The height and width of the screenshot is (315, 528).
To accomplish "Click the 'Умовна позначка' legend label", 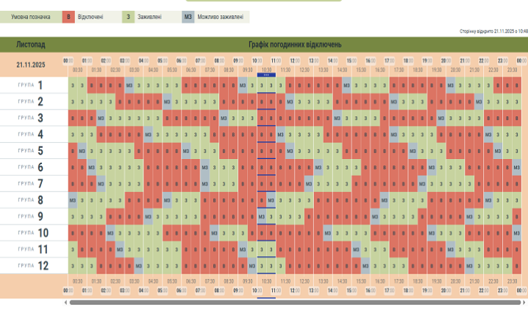I will pyautogui.click(x=29, y=15).
